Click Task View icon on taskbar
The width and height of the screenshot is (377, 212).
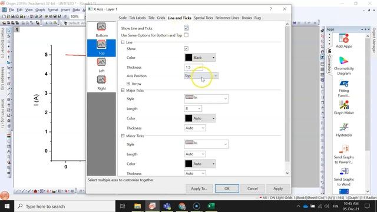(123, 206)
